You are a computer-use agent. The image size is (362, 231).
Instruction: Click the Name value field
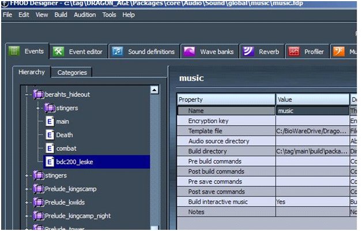pyautogui.click(x=311, y=111)
